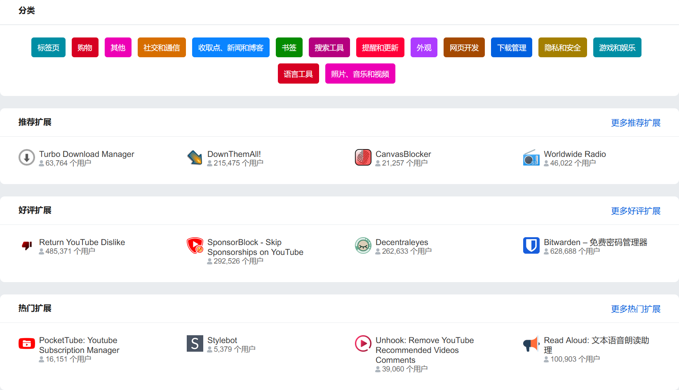Click the Return YouTube Dislike thumbs-down icon
Image resolution: width=679 pixels, height=390 pixels.
tap(27, 245)
